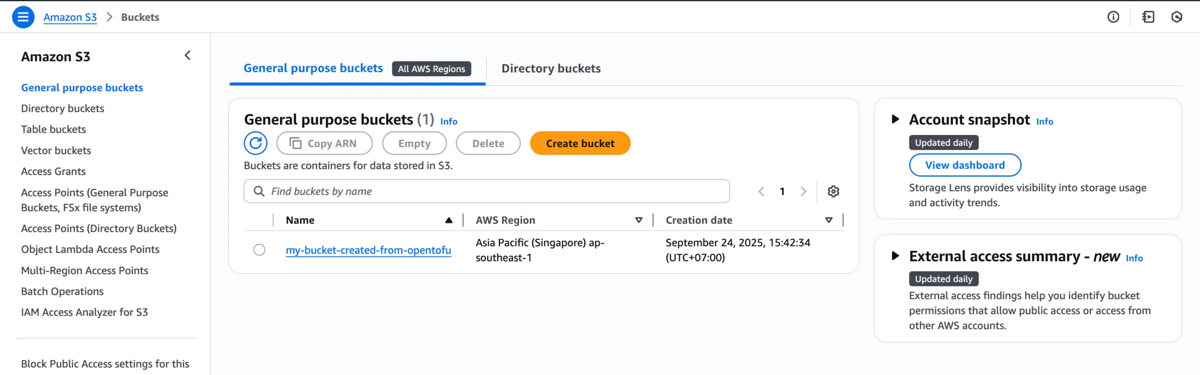Screen dimensions: 1200x375
Task: Expand External access summary section
Action: (x=895, y=255)
